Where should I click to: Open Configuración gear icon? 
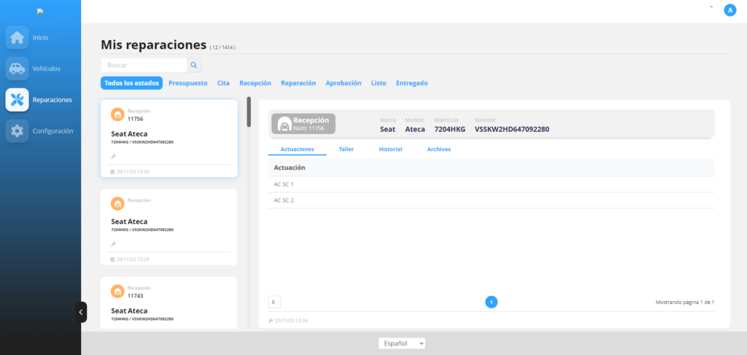coord(18,131)
